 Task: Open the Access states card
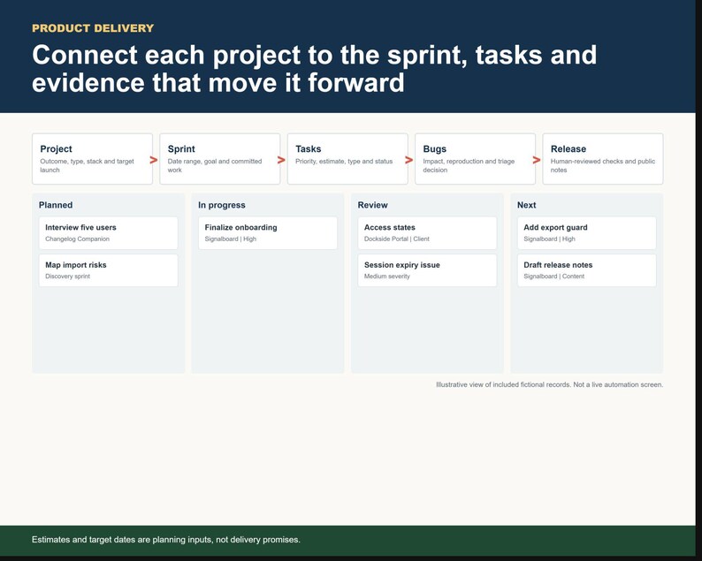[x=427, y=233]
